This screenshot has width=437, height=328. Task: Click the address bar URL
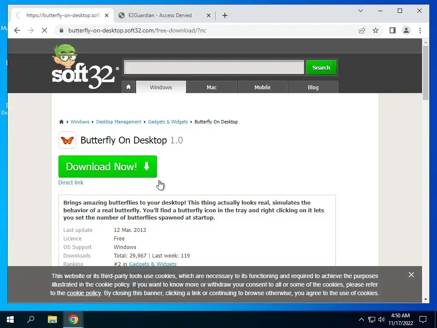(x=137, y=30)
